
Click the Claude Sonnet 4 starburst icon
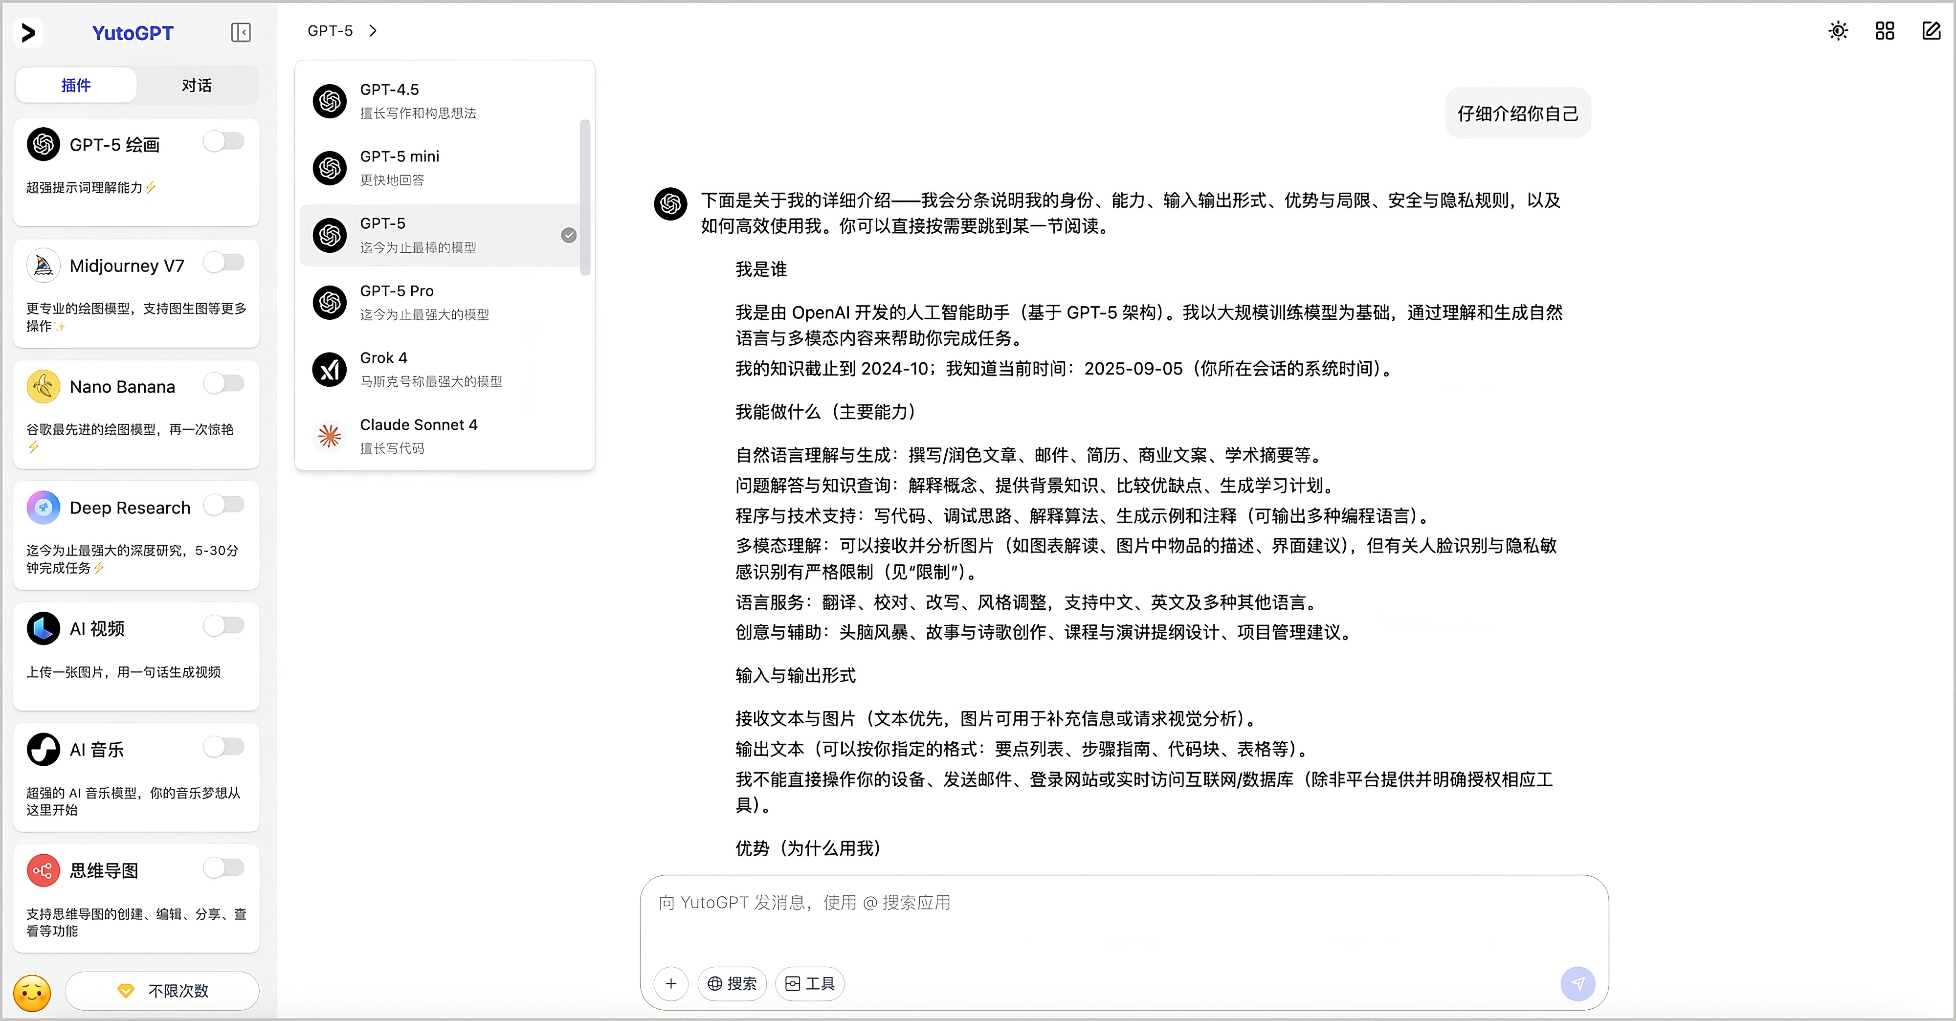coord(330,436)
